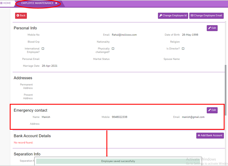Click the pencil Edit icon for Emergency contact
The image size is (228, 166).
(x=210, y=110)
